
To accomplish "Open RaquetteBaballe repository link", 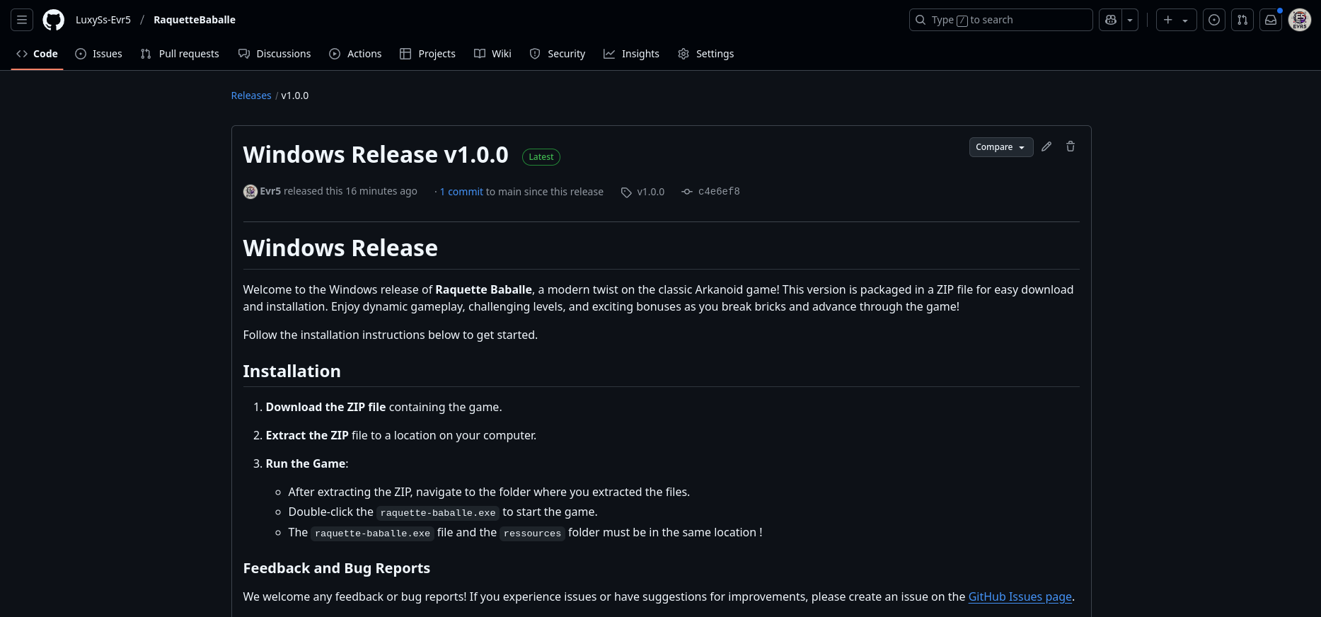I will pyautogui.click(x=195, y=20).
